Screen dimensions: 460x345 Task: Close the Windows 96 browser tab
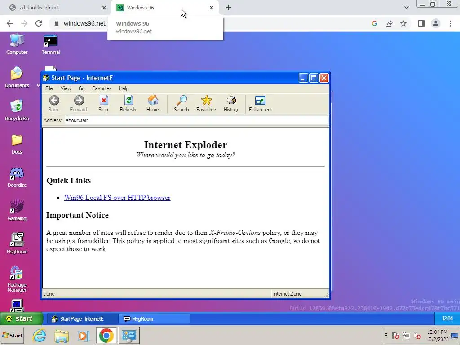click(x=212, y=8)
